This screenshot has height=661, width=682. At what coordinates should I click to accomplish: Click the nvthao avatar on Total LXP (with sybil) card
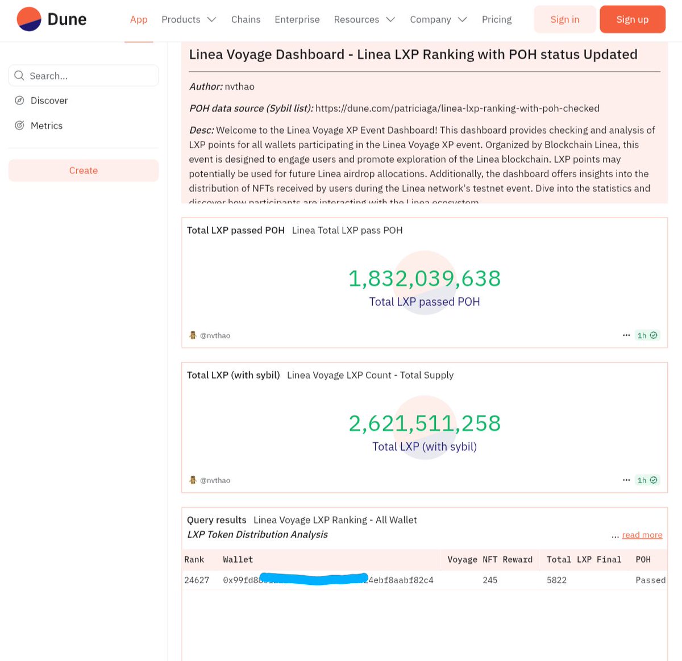[x=193, y=480]
